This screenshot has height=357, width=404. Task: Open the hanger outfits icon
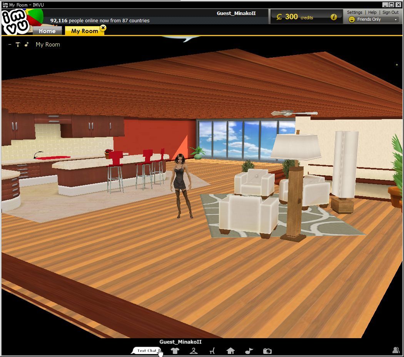tap(194, 351)
